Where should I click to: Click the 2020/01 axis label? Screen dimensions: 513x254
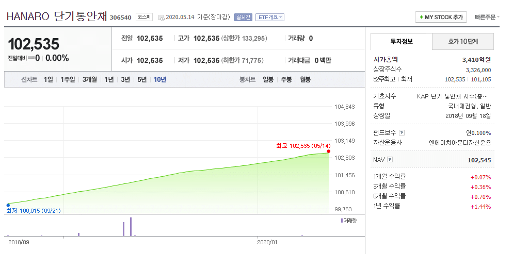267,242
